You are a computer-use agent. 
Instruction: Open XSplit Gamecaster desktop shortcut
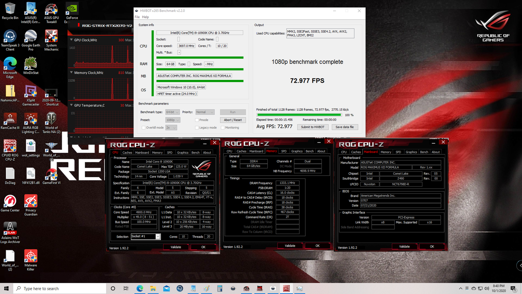tap(31, 96)
